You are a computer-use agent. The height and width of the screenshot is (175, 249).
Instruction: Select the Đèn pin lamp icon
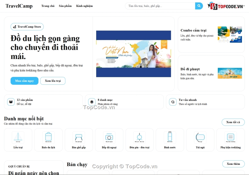(139, 137)
